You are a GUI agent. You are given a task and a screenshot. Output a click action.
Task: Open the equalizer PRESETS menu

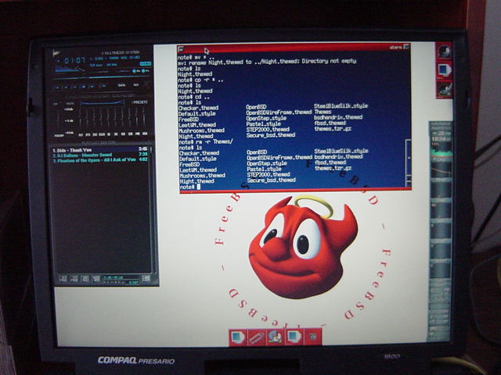pyautogui.click(x=140, y=102)
